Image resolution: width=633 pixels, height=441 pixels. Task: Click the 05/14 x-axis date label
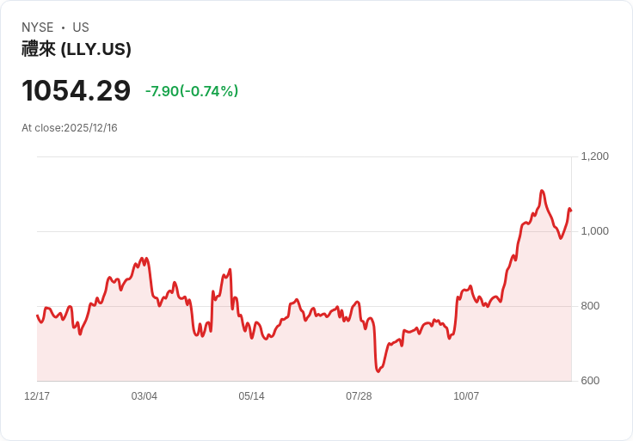pos(251,395)
